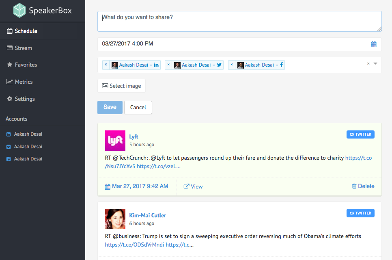Viewport: 392px width, 260px height.
Task: Focus the What do you want to share box
Action: click(x=239, y=21)
